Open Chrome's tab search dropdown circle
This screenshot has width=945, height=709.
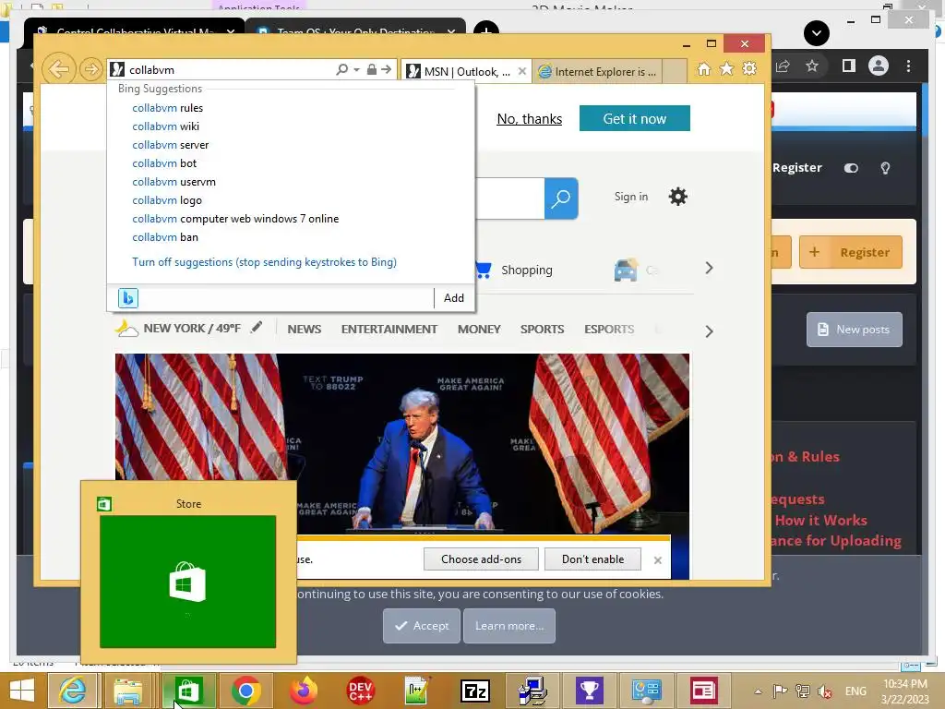point(817,32)
